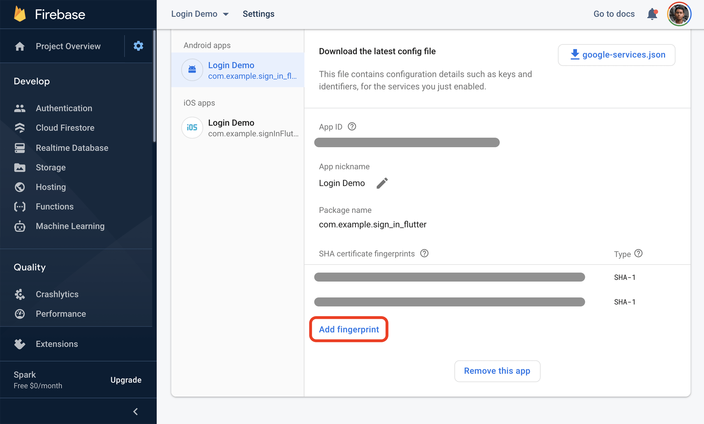Click the Android app robot icon

point(192,70)
